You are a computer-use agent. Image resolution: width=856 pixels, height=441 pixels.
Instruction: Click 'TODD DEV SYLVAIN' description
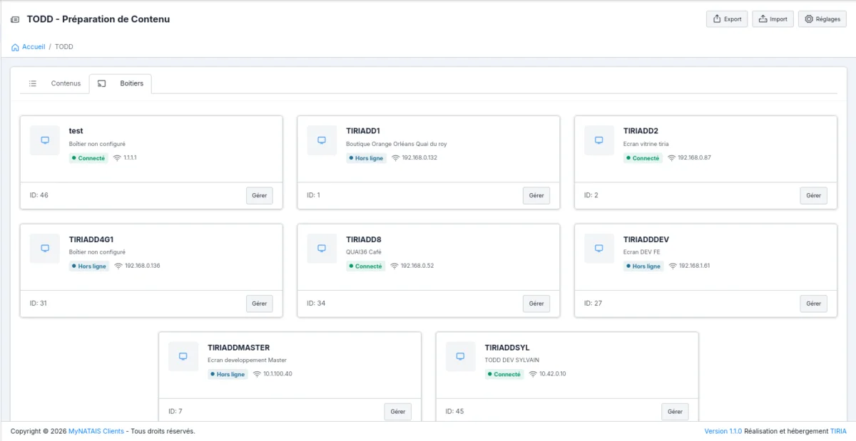[x=511, y=360]
